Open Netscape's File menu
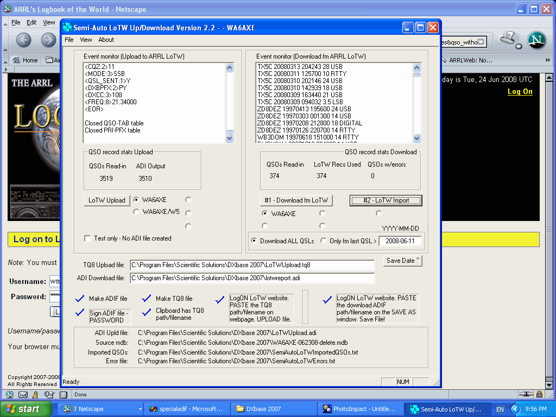 pos(16,22)
